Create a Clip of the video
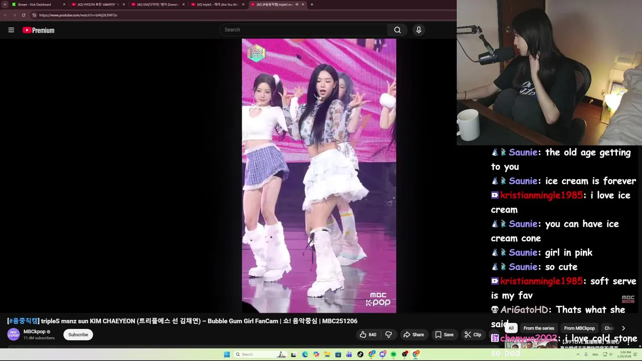 (x=473, y=334)
